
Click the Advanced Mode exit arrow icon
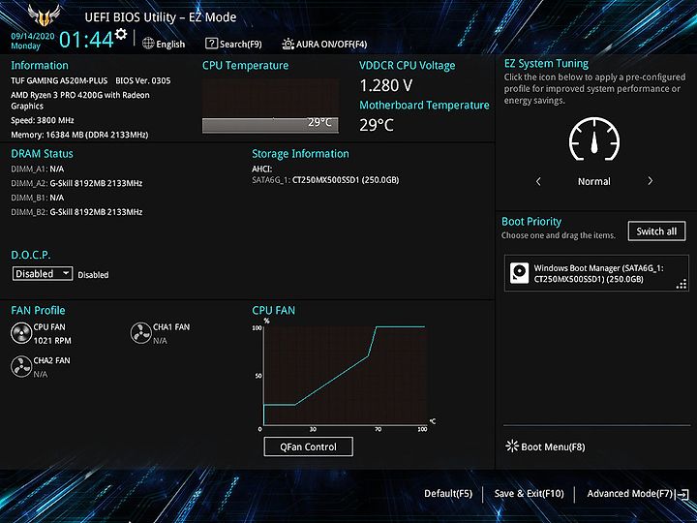point(682,495)
